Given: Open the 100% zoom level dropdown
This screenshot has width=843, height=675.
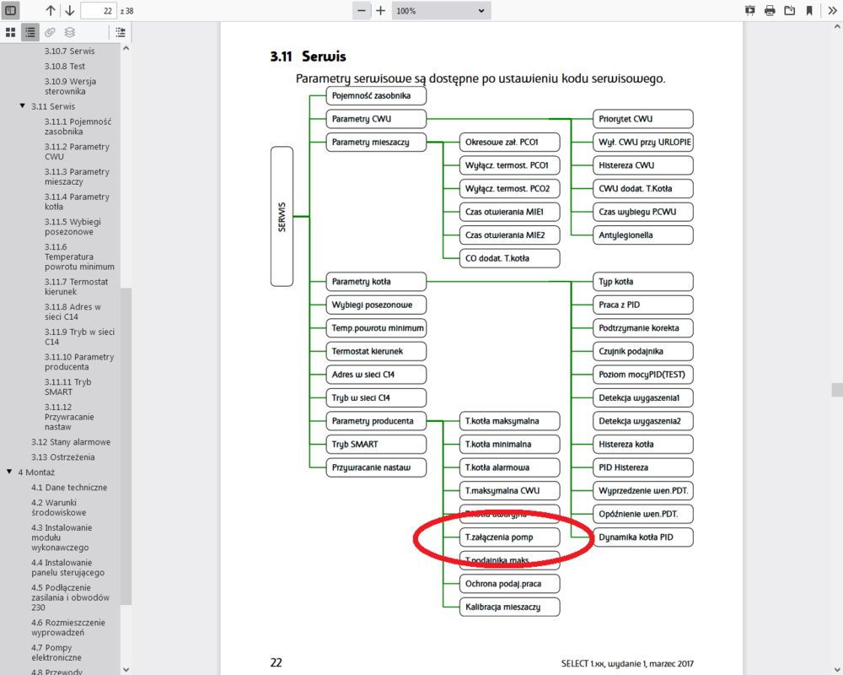Looking at the screenshot, I should [441, 10].
